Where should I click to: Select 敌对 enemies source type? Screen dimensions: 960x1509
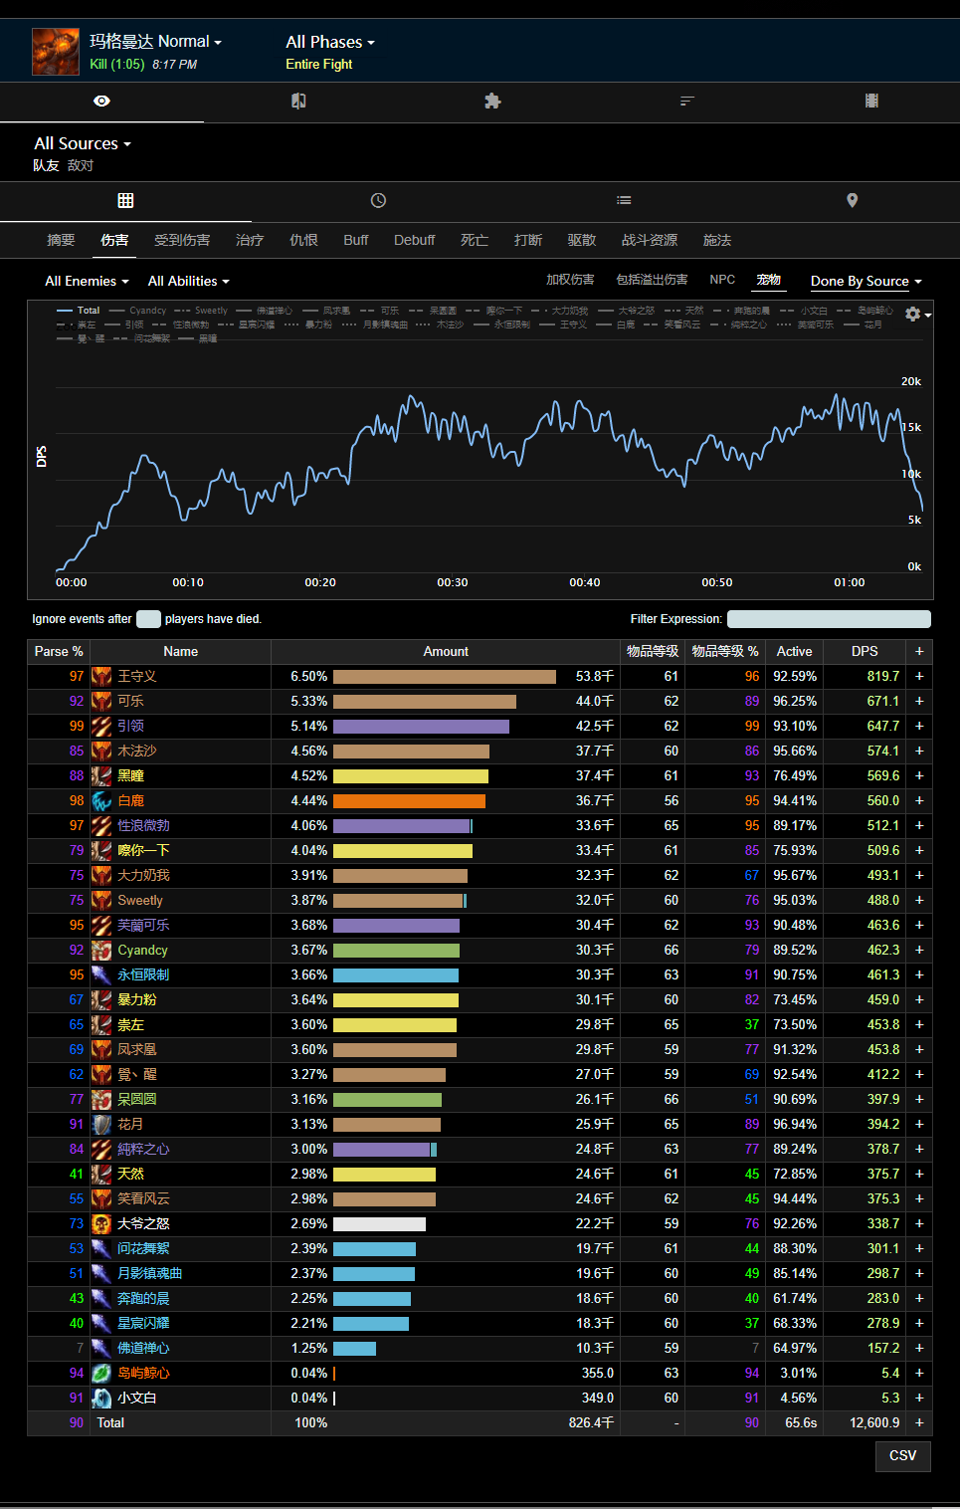(x=81, y=165)
